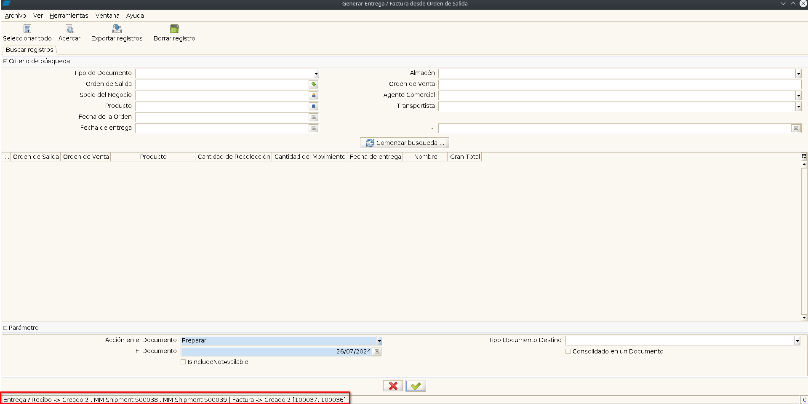
Task: Click the Acercar zoom toolbar icon
Action: pyautogui.click(x=69, y=29)
